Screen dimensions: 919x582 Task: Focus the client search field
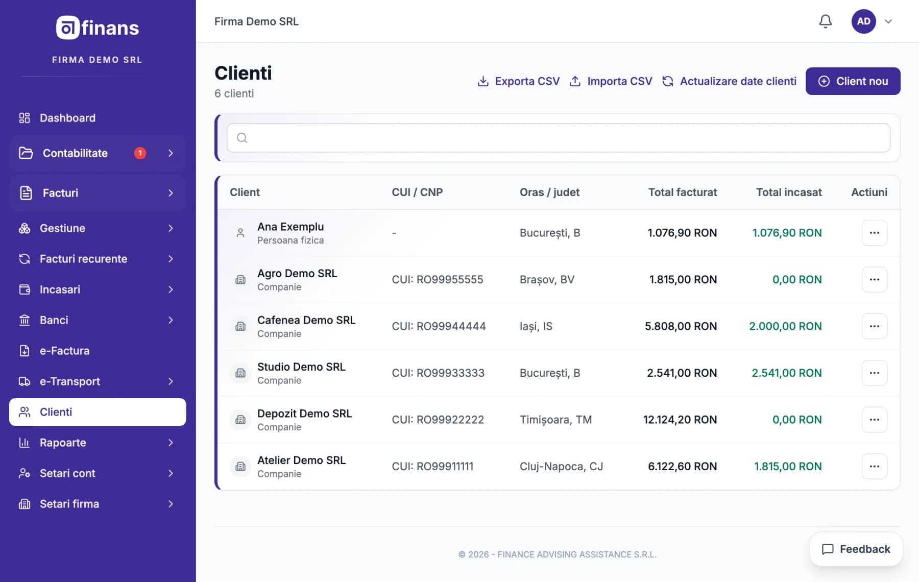pos(559,138)
